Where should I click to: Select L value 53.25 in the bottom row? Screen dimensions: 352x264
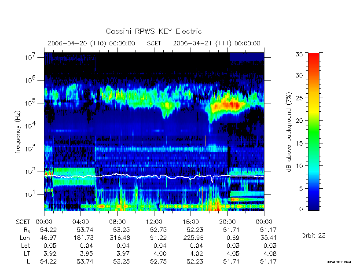122,261
